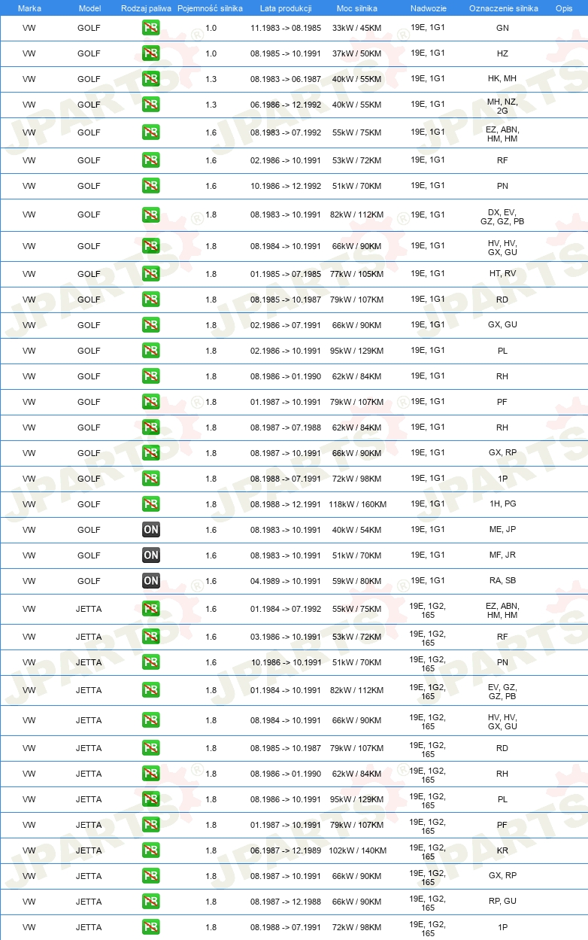This screenshot has width=588, height=940.
Task: Click the PB icon in the Golf PF row
Action: (x=151, y=402)
